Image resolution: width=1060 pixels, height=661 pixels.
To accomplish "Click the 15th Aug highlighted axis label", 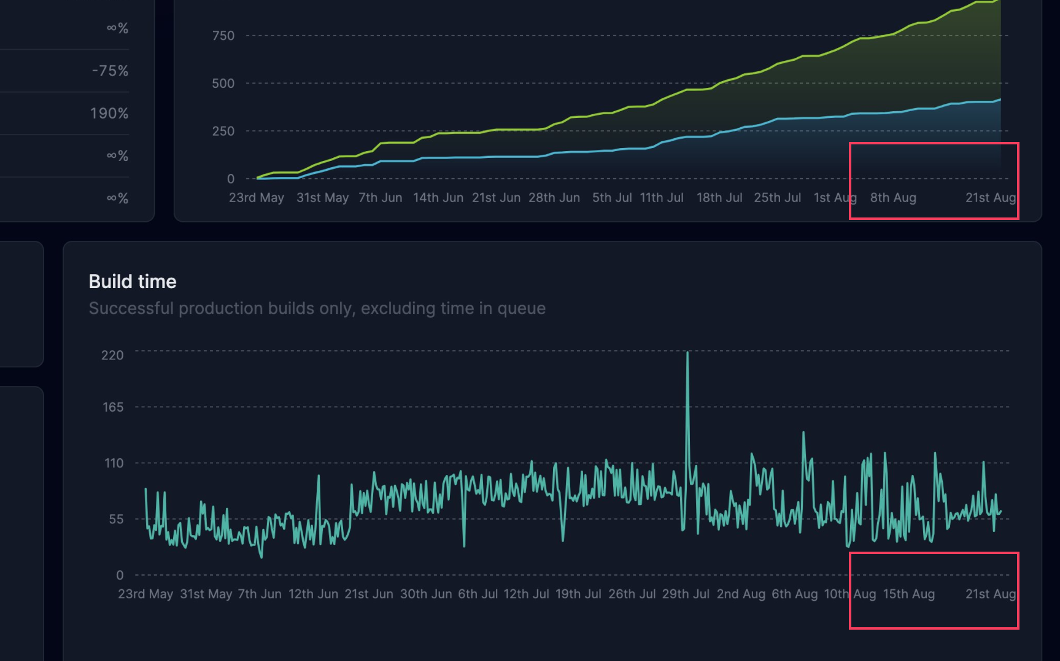I will [x=909, y=594].
